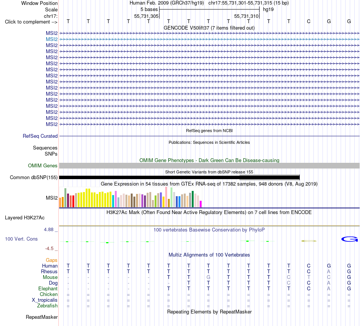Select the light-blue highlighted MSI2 transcript label
This screenshot has width=360, height=326.
(52, 39)
